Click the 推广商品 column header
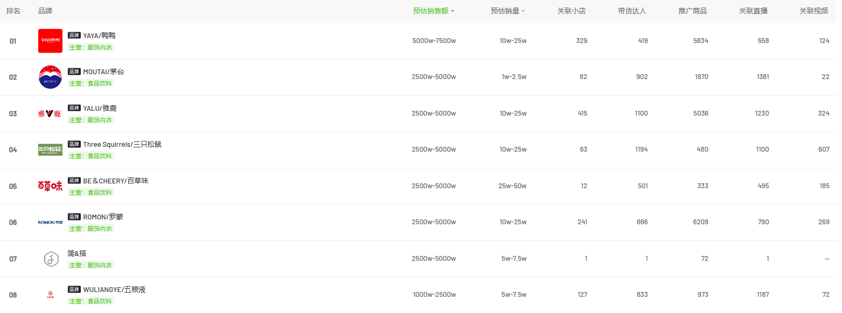 (x=693, y=11)
